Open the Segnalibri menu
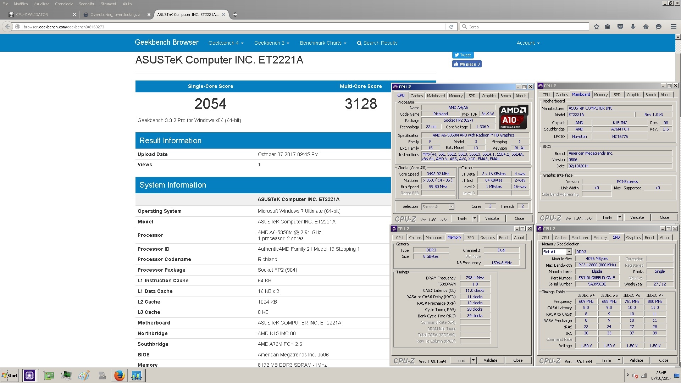 point(87,4)
